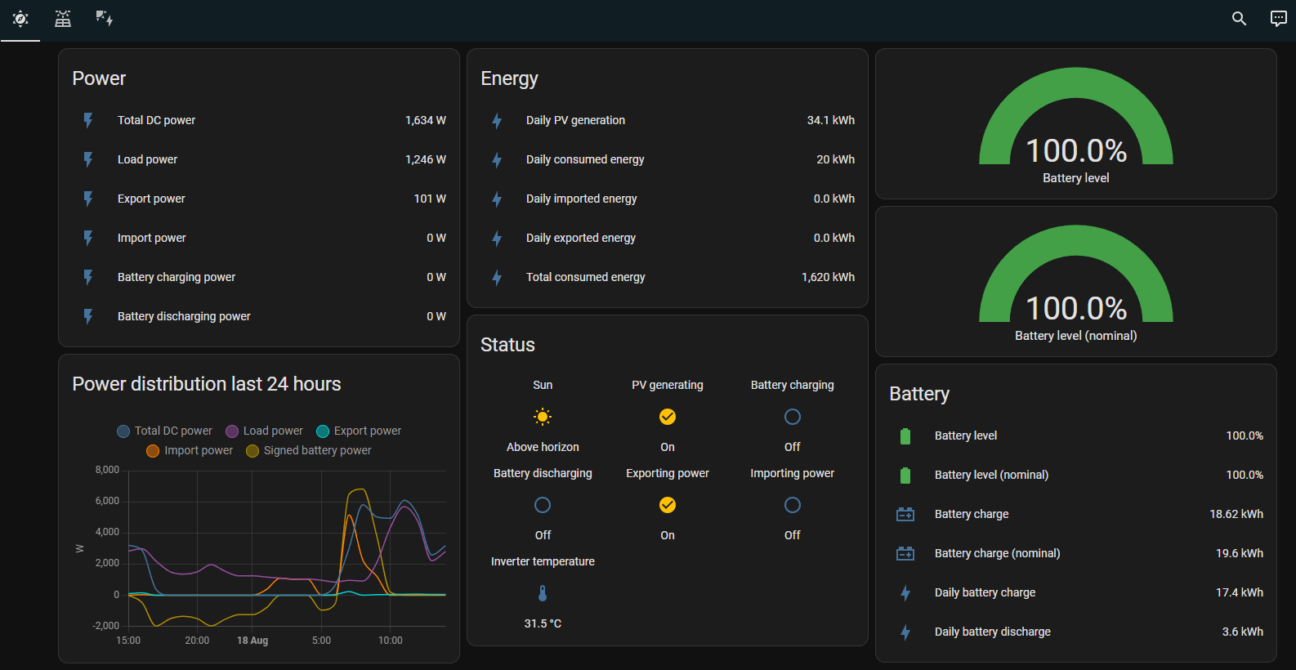The width and height of the screenshot is (1296, 670).
Task: Click the 17.4 kWh daily charge value
Action: pos(1240,592)
